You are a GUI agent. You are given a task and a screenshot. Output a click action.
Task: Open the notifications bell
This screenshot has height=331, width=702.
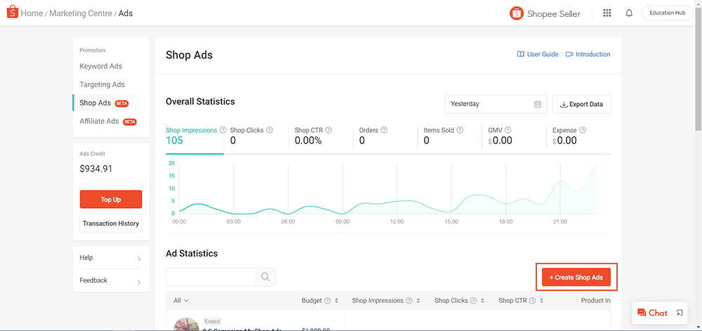point(629,13)
